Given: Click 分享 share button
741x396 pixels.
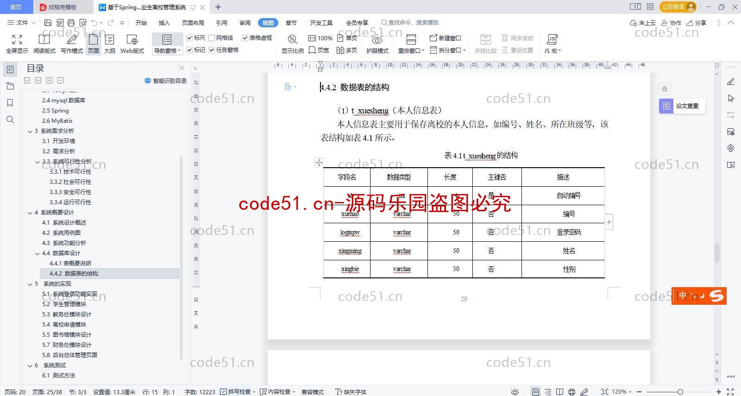Looking at the screenshot, I should tap(697, 23).
